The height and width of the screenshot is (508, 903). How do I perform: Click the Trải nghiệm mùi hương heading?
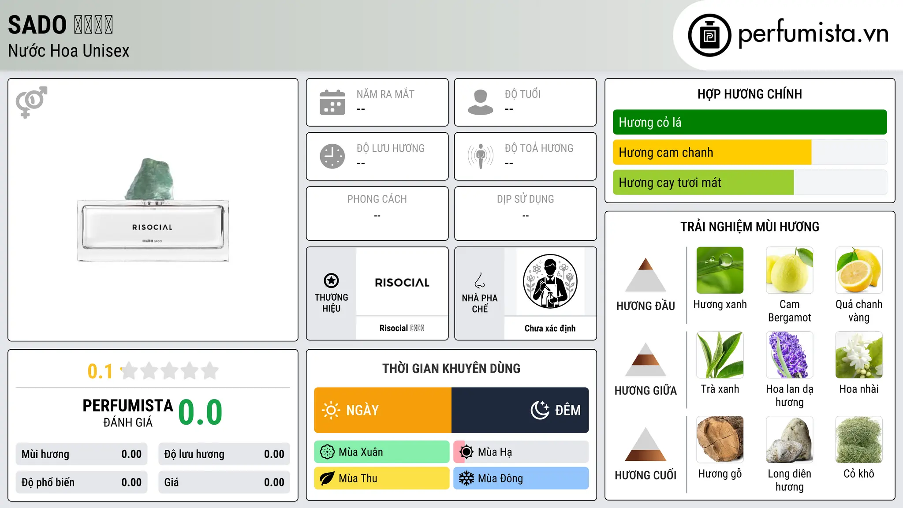[750, 227]
